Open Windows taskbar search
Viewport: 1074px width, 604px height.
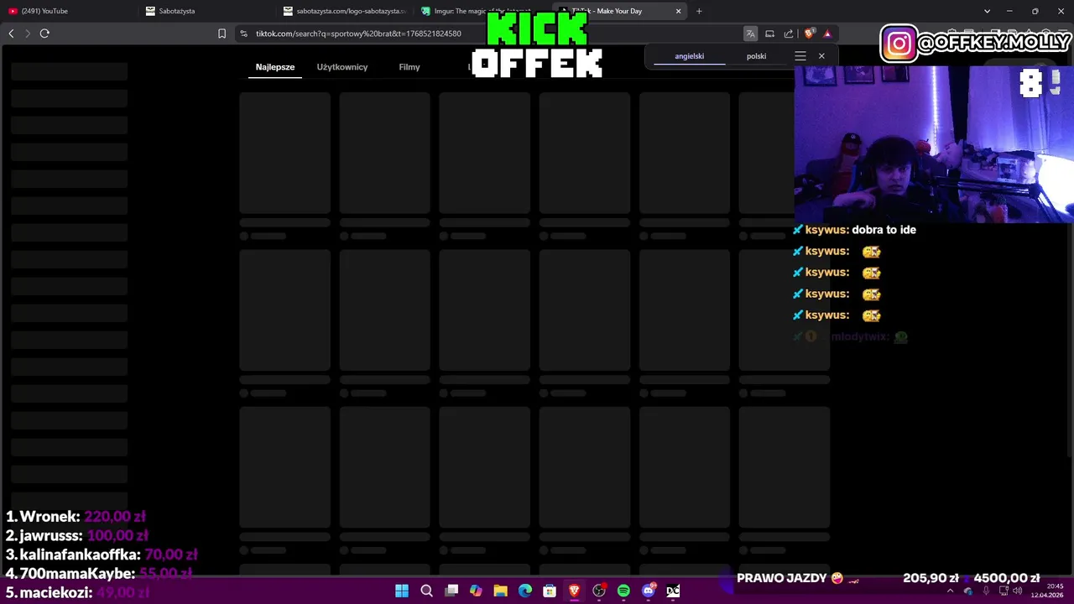coord(426,591)
